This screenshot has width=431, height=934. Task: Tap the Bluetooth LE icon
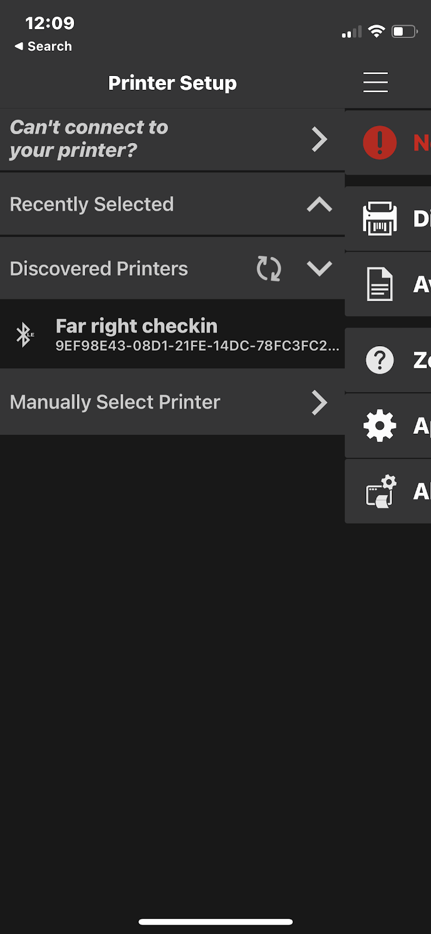(24, 334)
